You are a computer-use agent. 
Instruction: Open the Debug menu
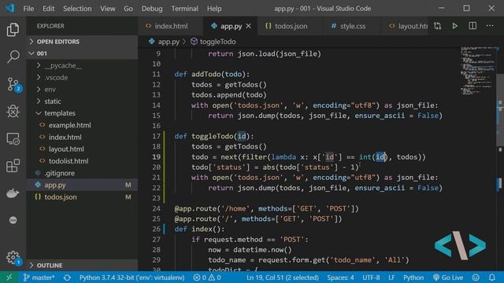point(152,9)
